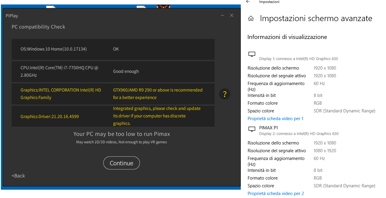Click the PIMAX P1 monitor icon

click(x=252, y=129)
